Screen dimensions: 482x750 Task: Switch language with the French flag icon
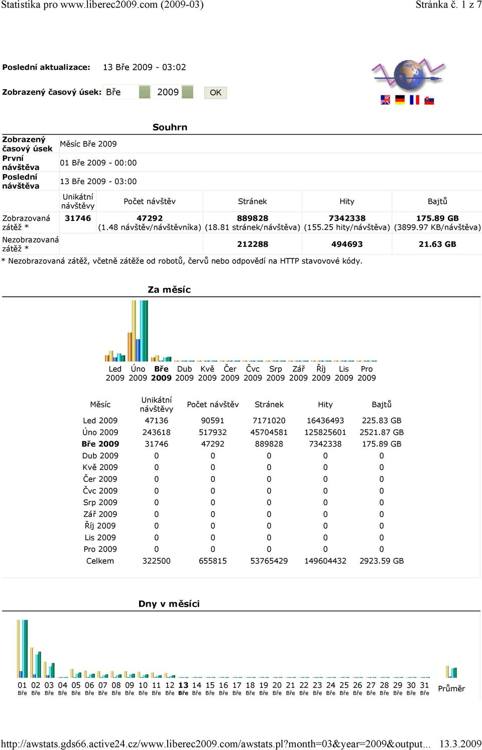(x=414, y=100)
